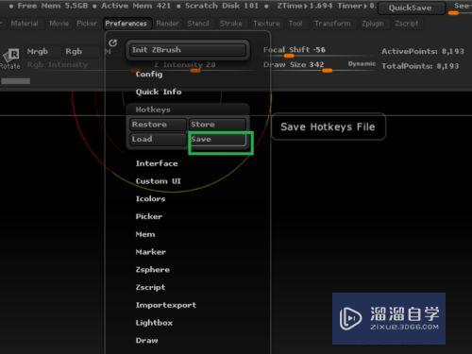Click the Load hotkeys button
Image resolution: width=472 pixels, height=354 pixels.
158,139
